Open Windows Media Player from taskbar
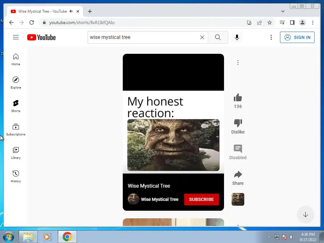The height and width of the screenshot is (243, 324). pos(47,237)
